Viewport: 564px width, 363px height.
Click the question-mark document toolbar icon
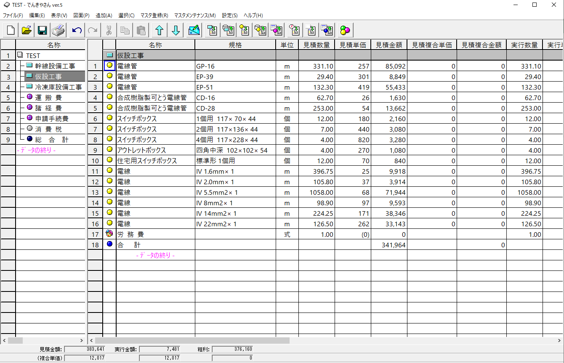294,30
